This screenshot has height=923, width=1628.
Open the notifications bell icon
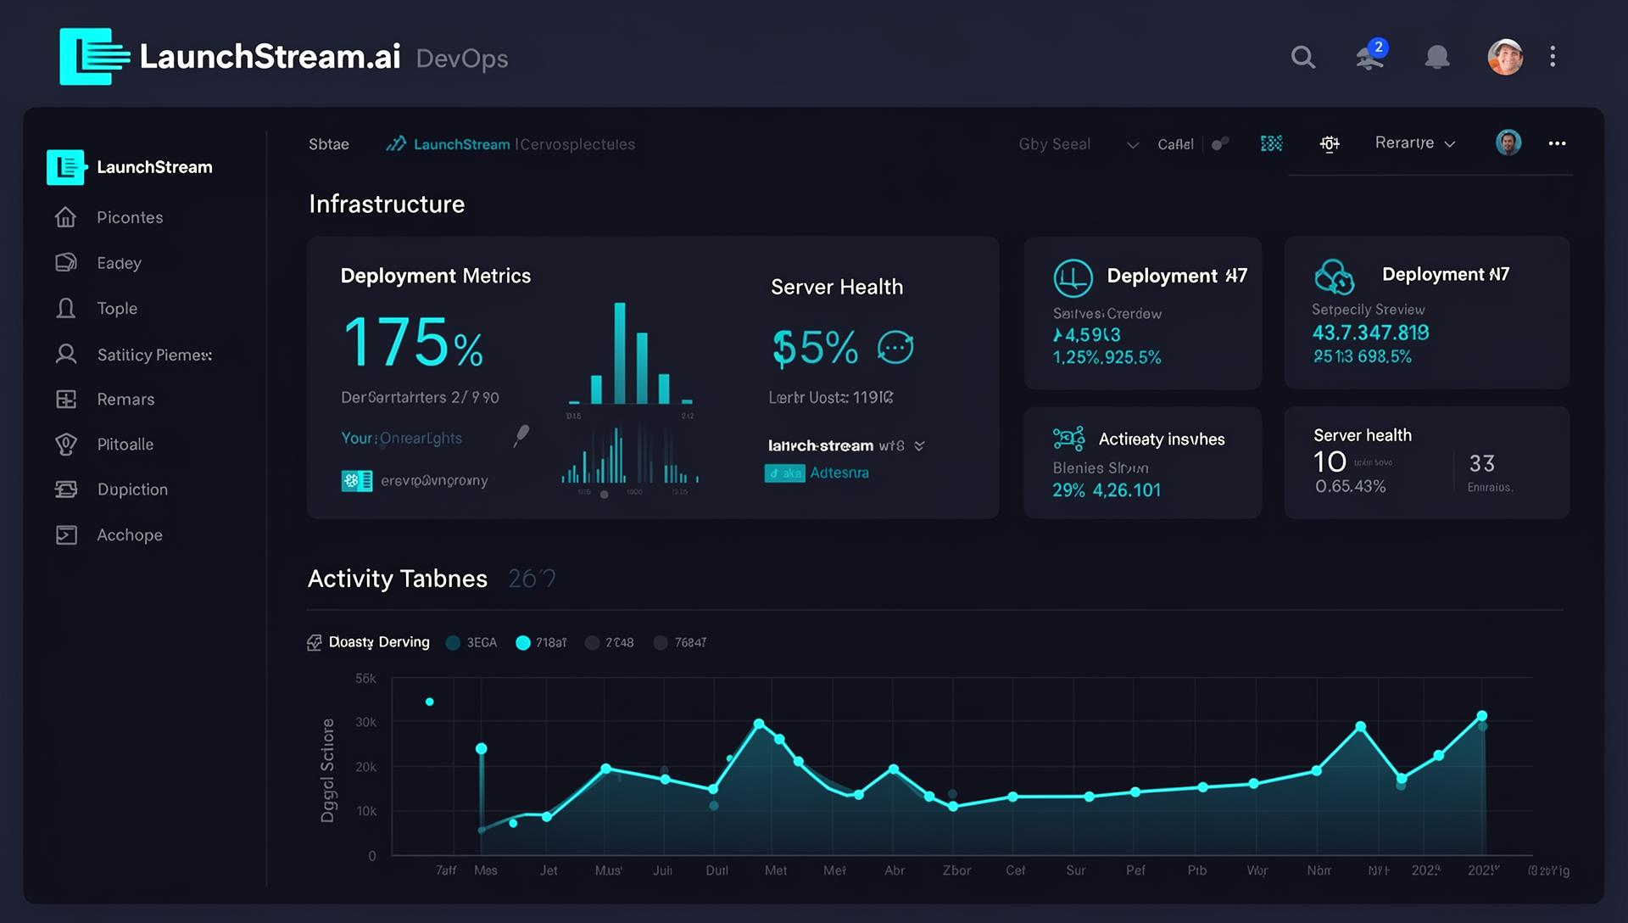click(x=1436, y=57)
